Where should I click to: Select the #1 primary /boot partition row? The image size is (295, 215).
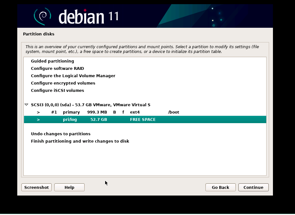pyautogui.click(x=145, y=112)
